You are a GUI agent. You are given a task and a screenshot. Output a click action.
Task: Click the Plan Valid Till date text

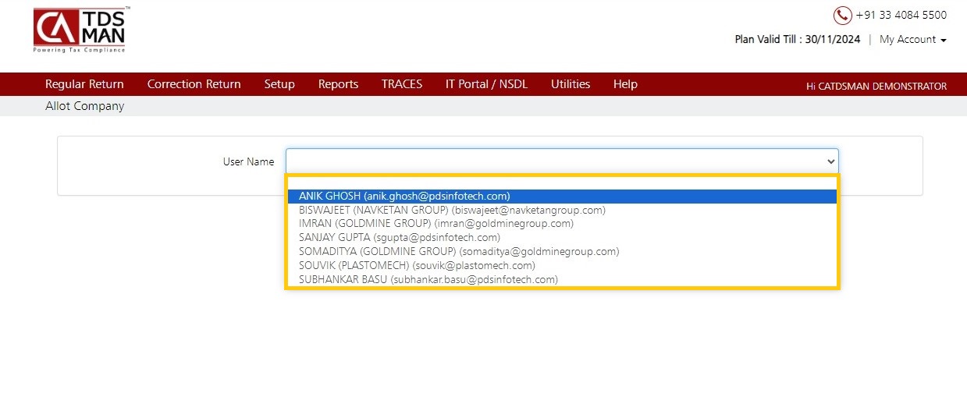[x=799, y=39]
